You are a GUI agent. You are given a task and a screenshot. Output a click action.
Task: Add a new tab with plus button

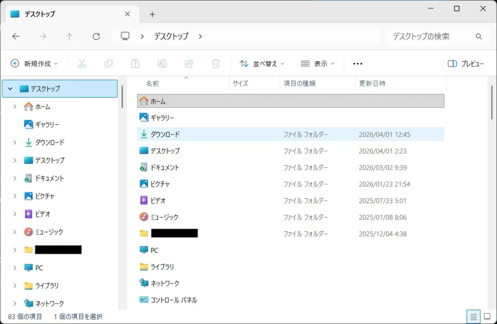[152, 14]
